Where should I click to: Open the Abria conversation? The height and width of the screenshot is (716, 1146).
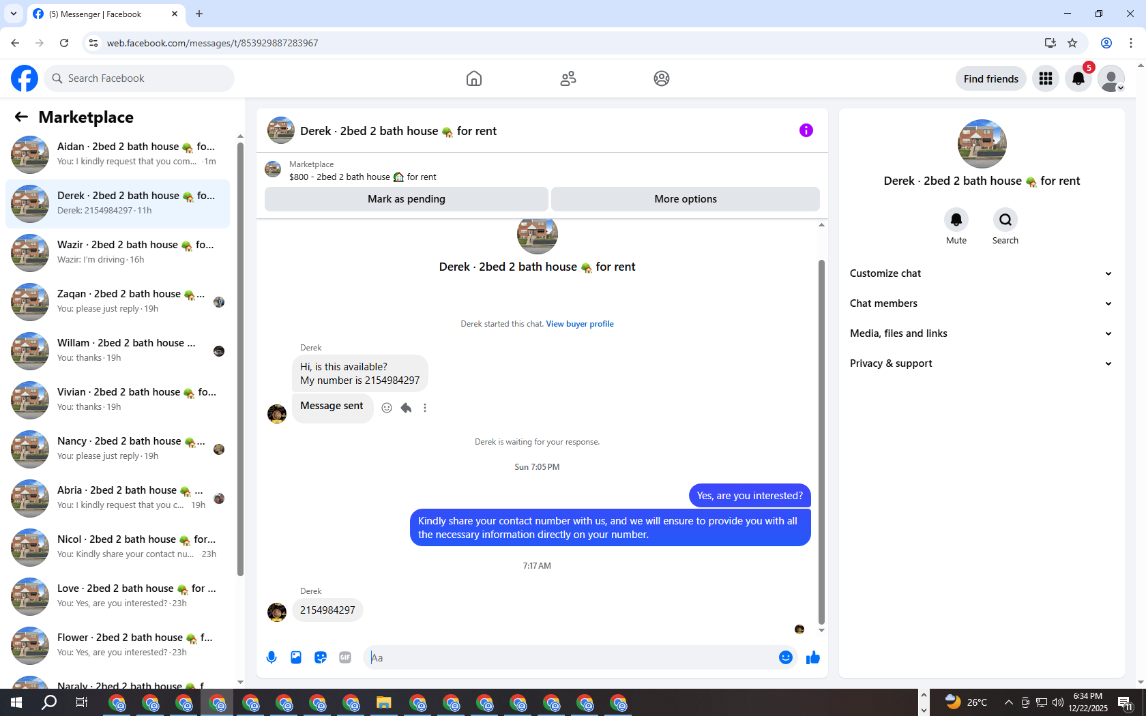[x=117, y=498]
